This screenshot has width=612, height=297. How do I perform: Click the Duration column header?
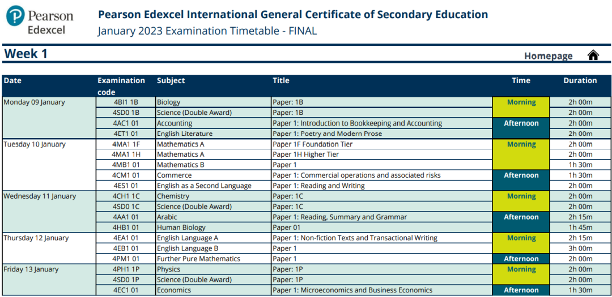[580, 80]
